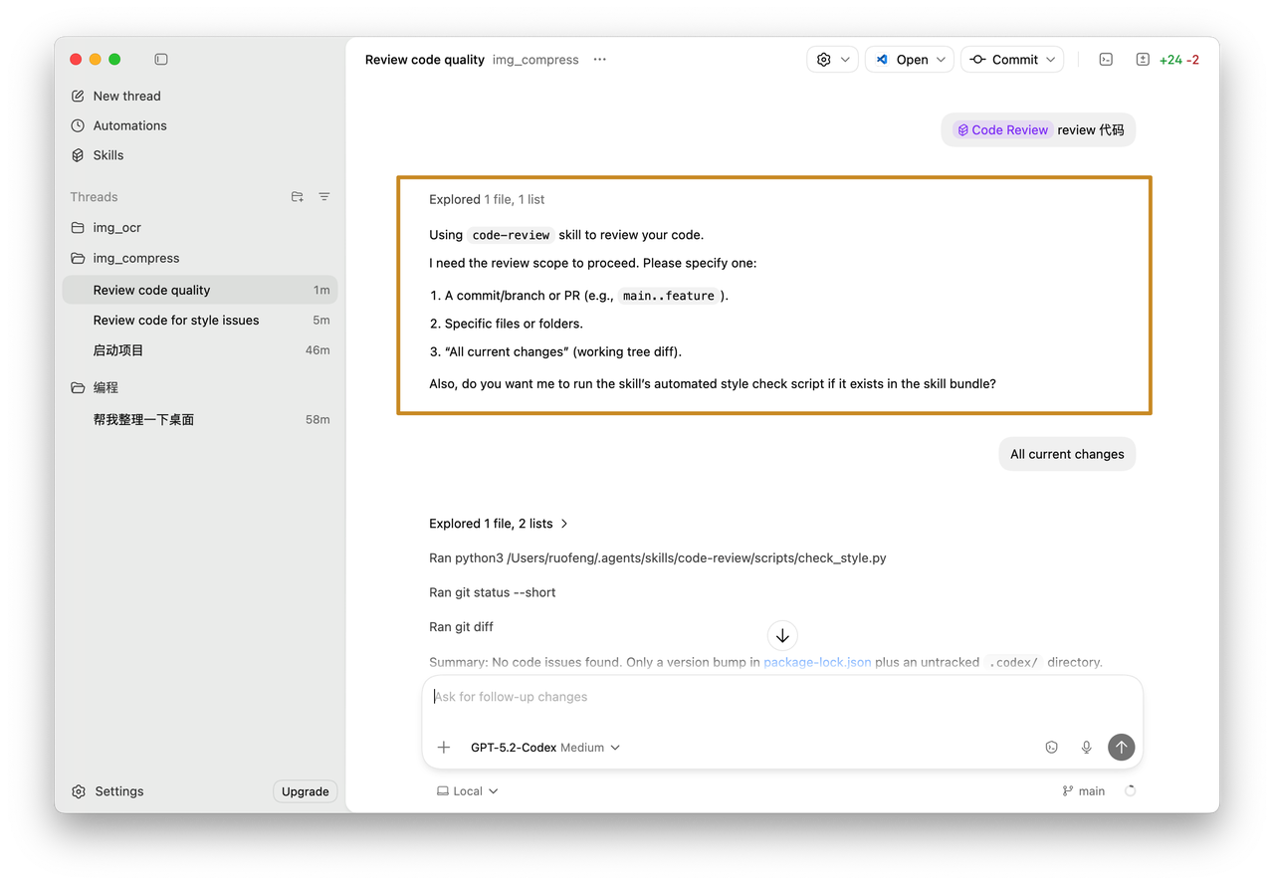Click the Open in VS Code button
The height and width of the screenshot is (885, 1274).
click(x=902, y=60)
